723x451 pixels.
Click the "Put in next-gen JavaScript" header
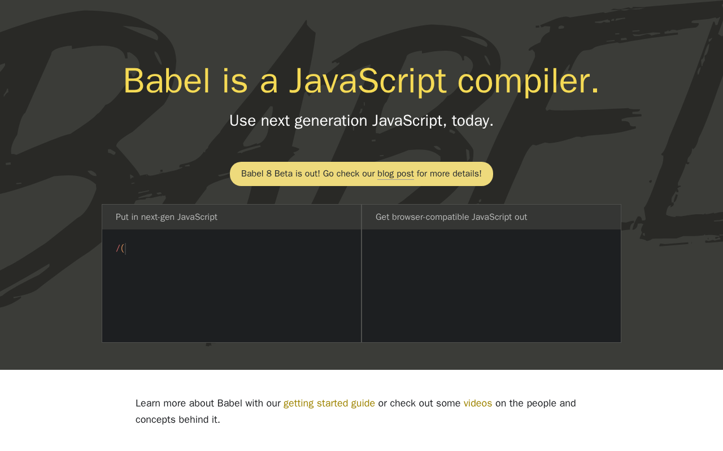pos(167,217)
